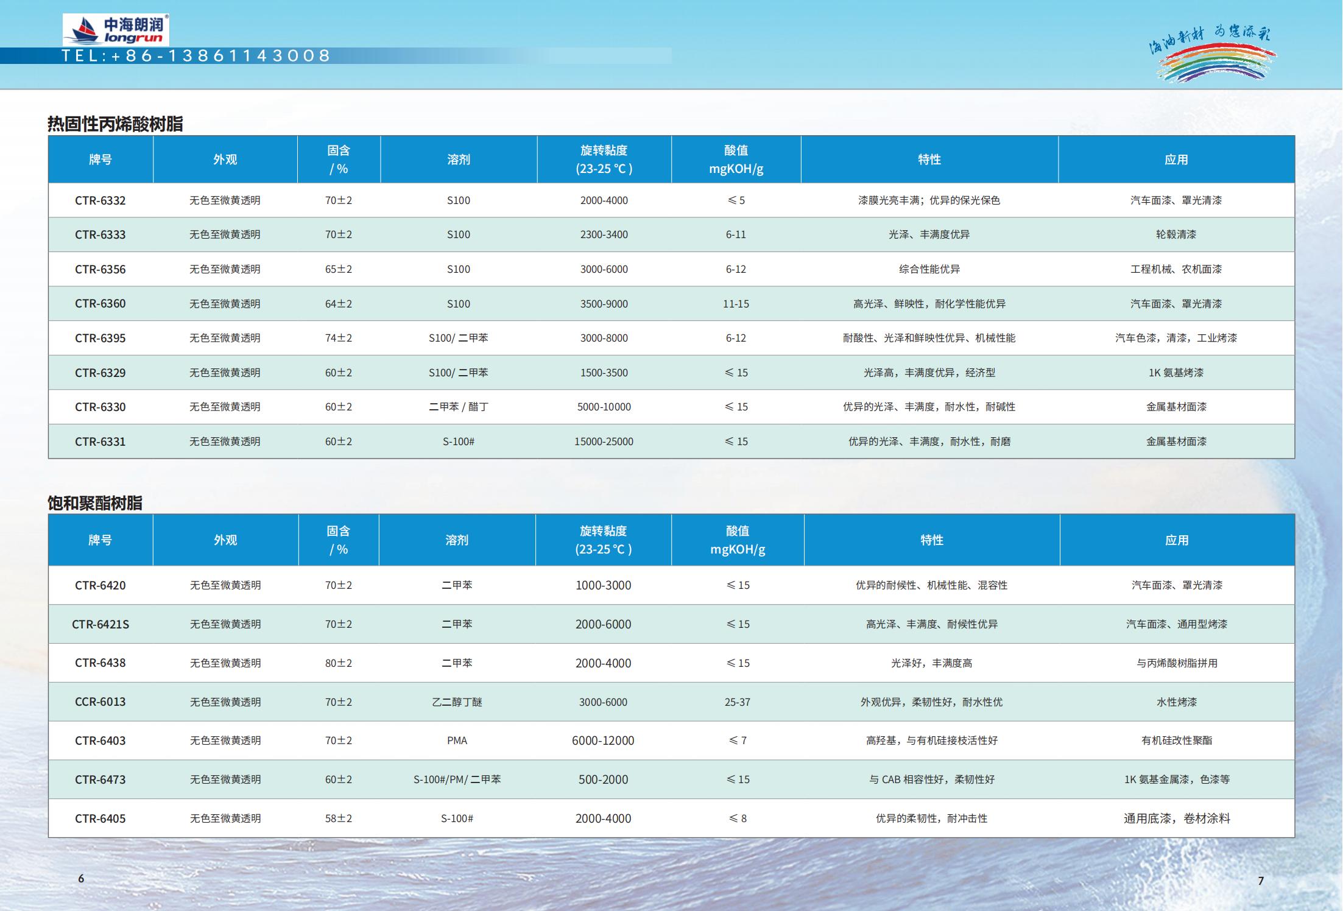This screenshot has height=911, width=1343.
Task: Click product code CTR-6331
Action: pos(100,441)
